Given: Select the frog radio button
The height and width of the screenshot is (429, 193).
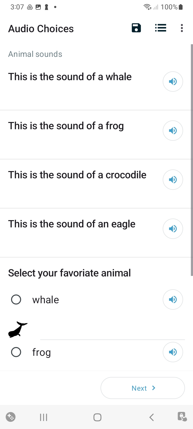Looking at the screenshot, I should tap(16, 352).
